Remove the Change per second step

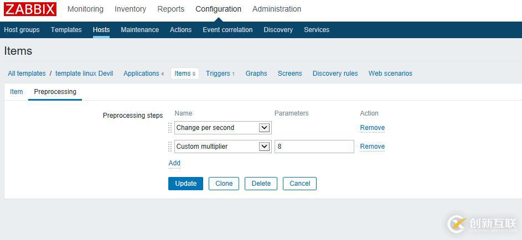372,128
